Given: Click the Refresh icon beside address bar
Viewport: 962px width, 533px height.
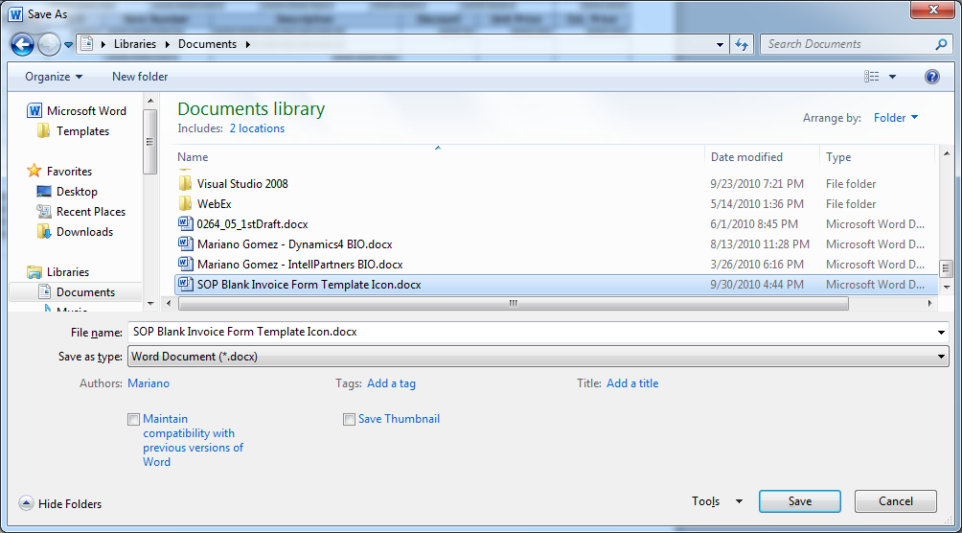Looking at the screenshot, I should coord(742,44).
